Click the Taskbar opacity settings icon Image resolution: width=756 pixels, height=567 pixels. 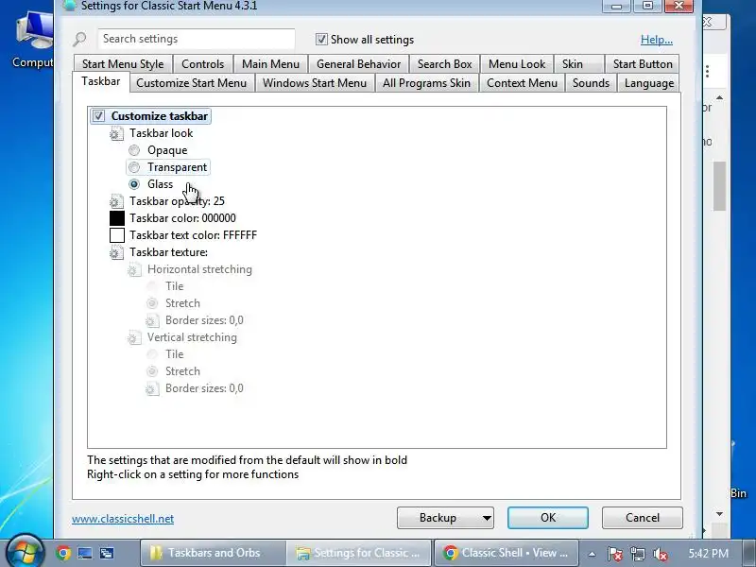click(116, 201)
